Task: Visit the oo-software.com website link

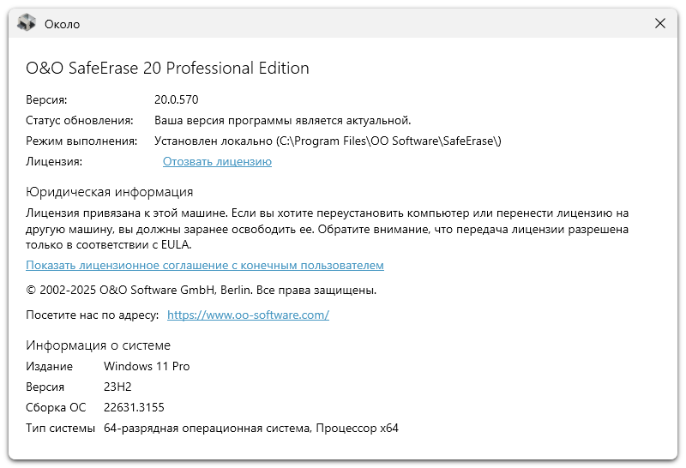Action: click(248, 315)
